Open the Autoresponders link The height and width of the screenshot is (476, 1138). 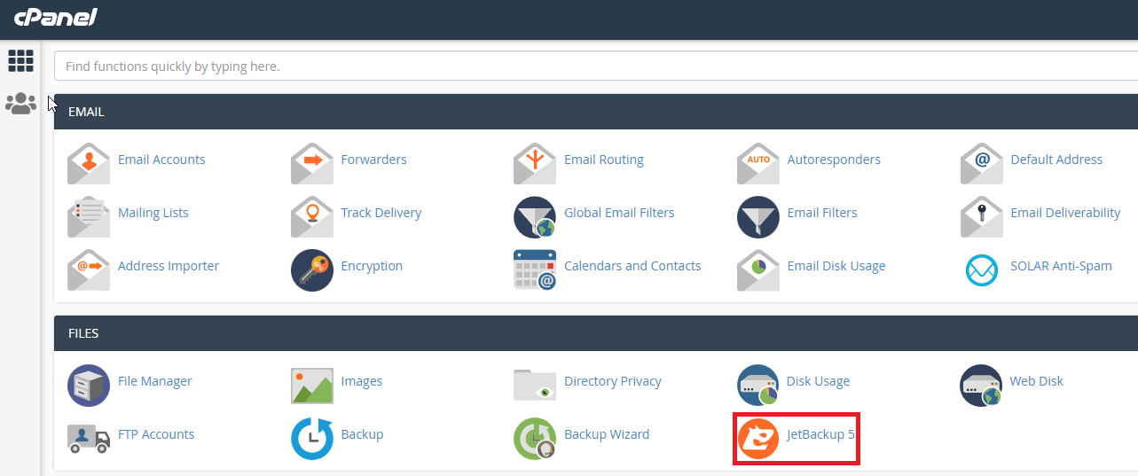coord(834,160)
